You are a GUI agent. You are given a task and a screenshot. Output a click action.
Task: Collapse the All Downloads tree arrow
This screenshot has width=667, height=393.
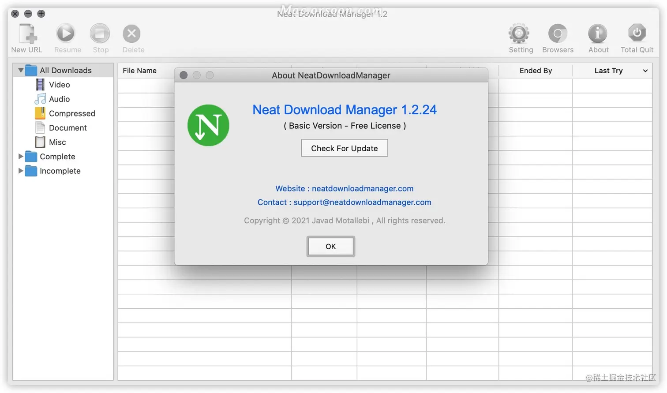(21, 70)
